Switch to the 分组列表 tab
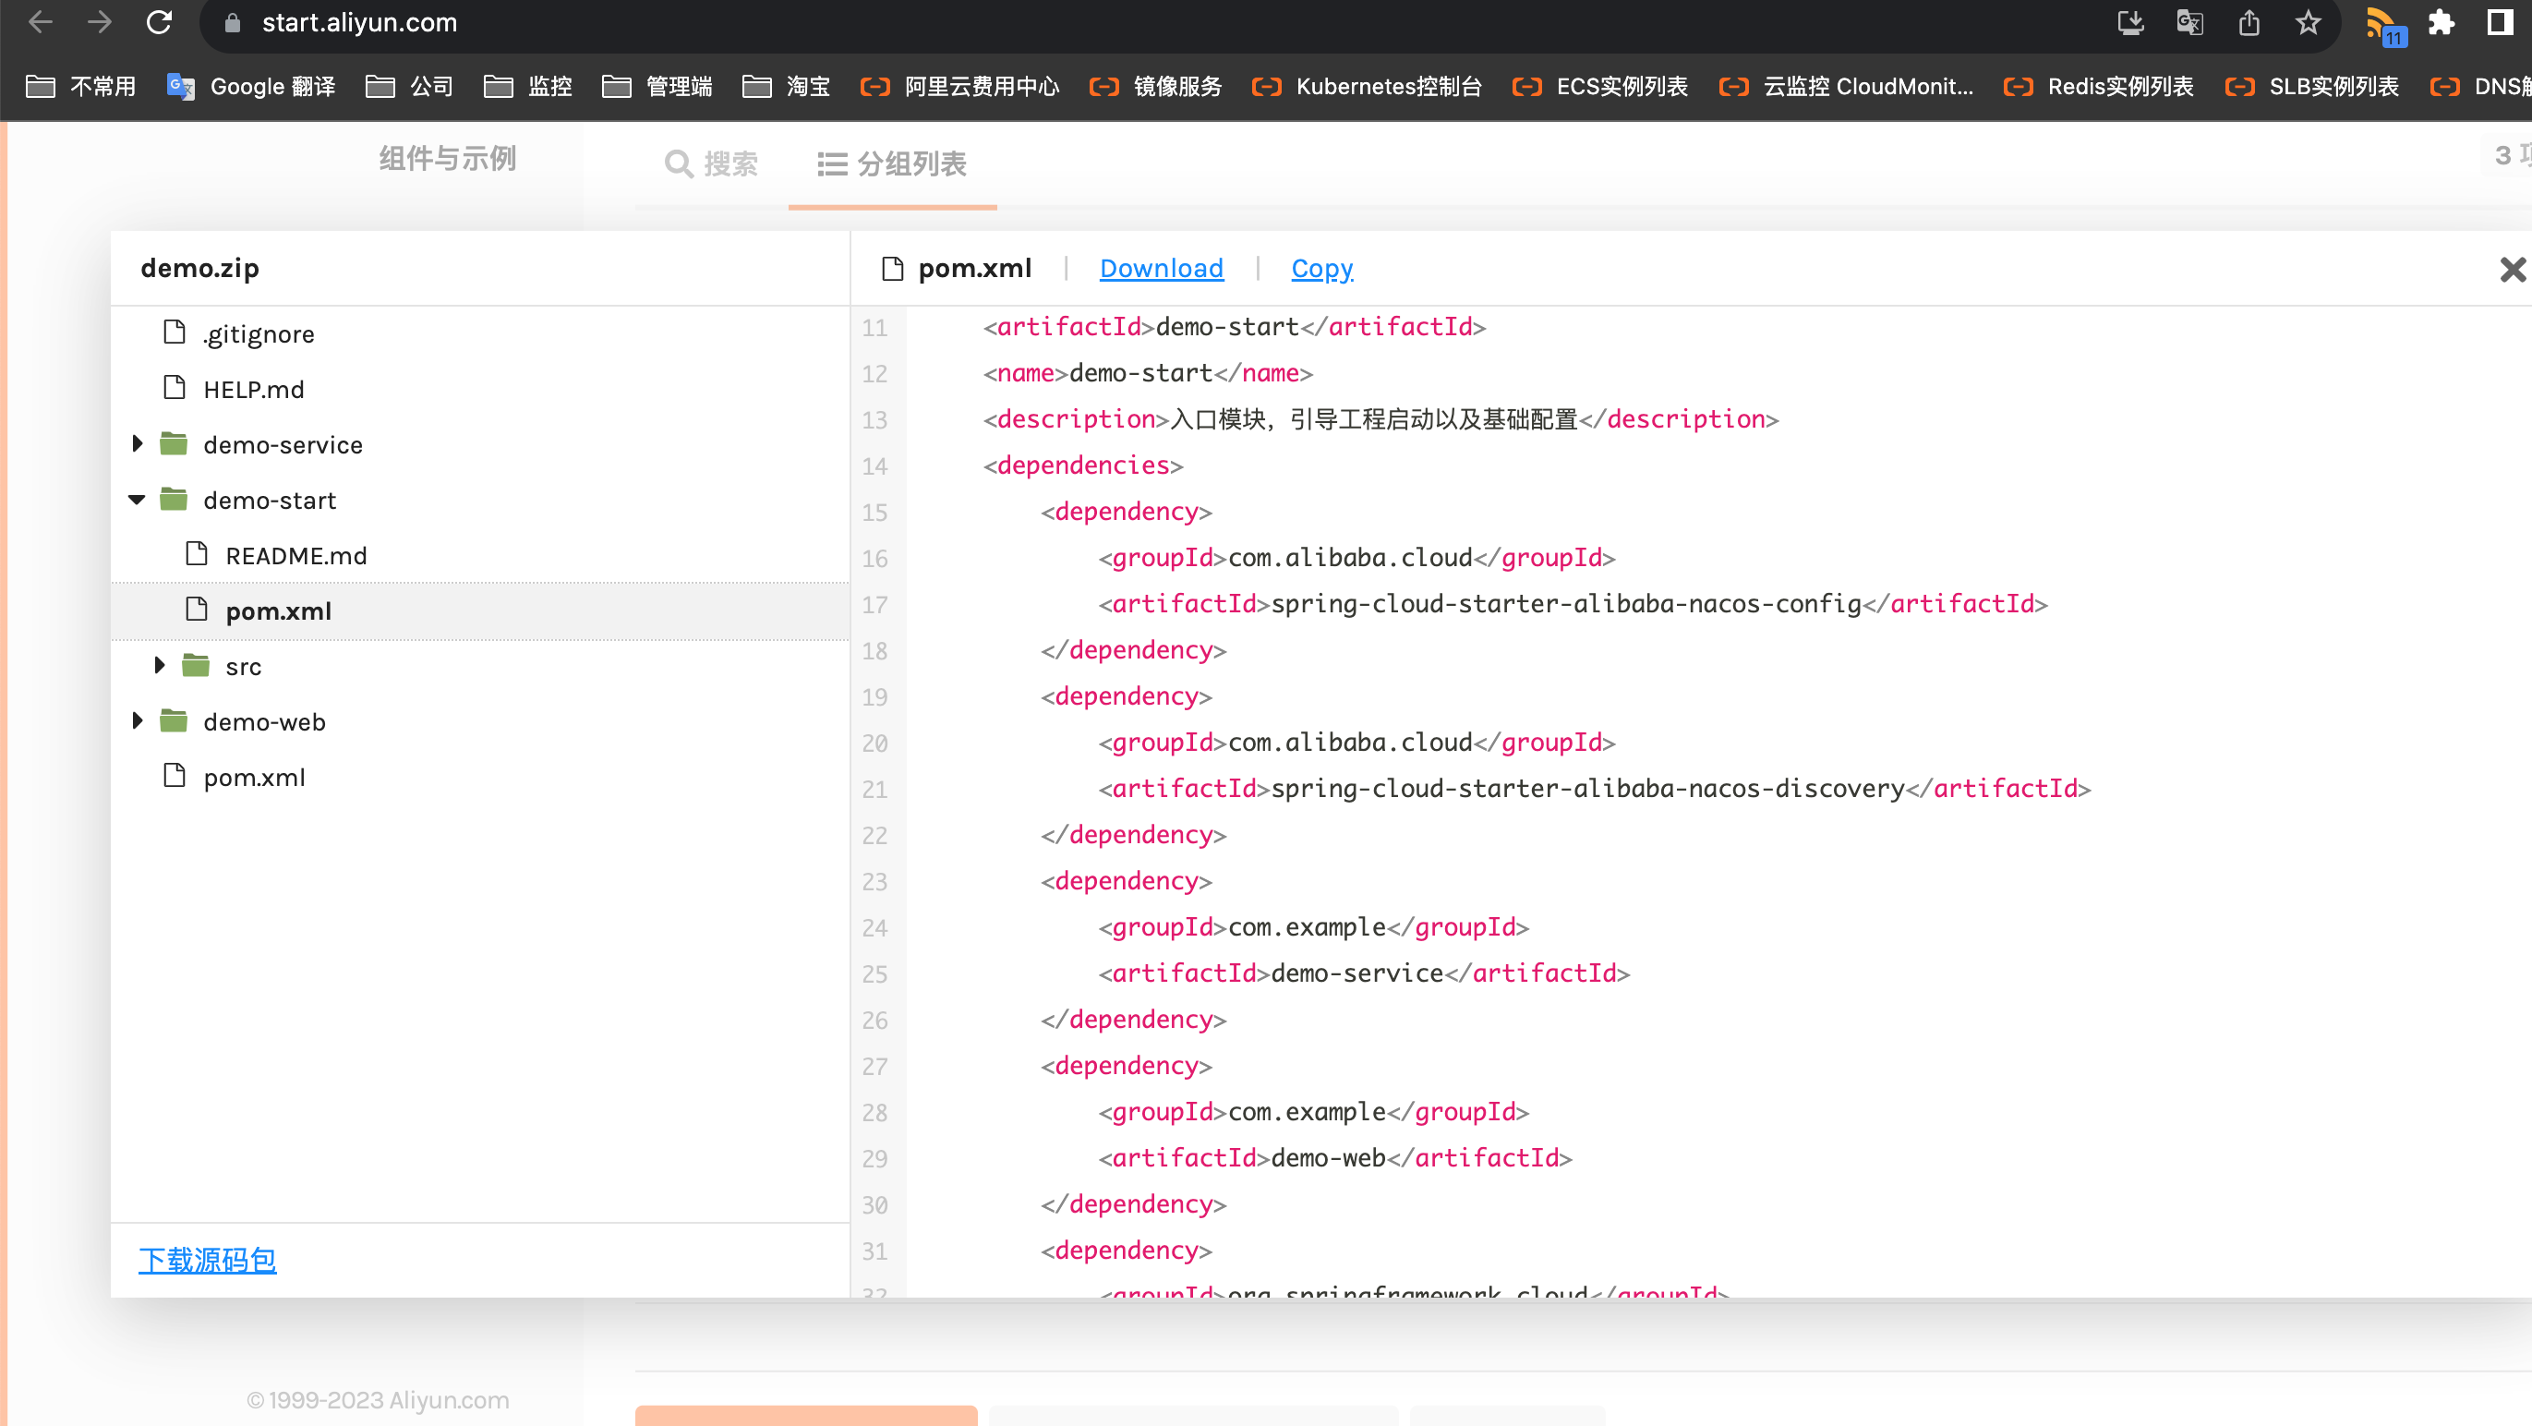The width and height of the screenshot is (2532, 1426). (891, 163)
